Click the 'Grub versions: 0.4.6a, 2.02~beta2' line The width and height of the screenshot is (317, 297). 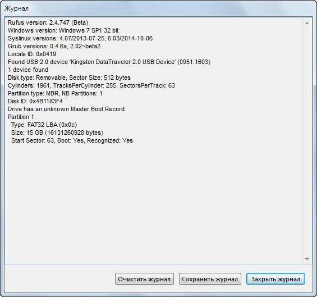click(x=54, y=46)
